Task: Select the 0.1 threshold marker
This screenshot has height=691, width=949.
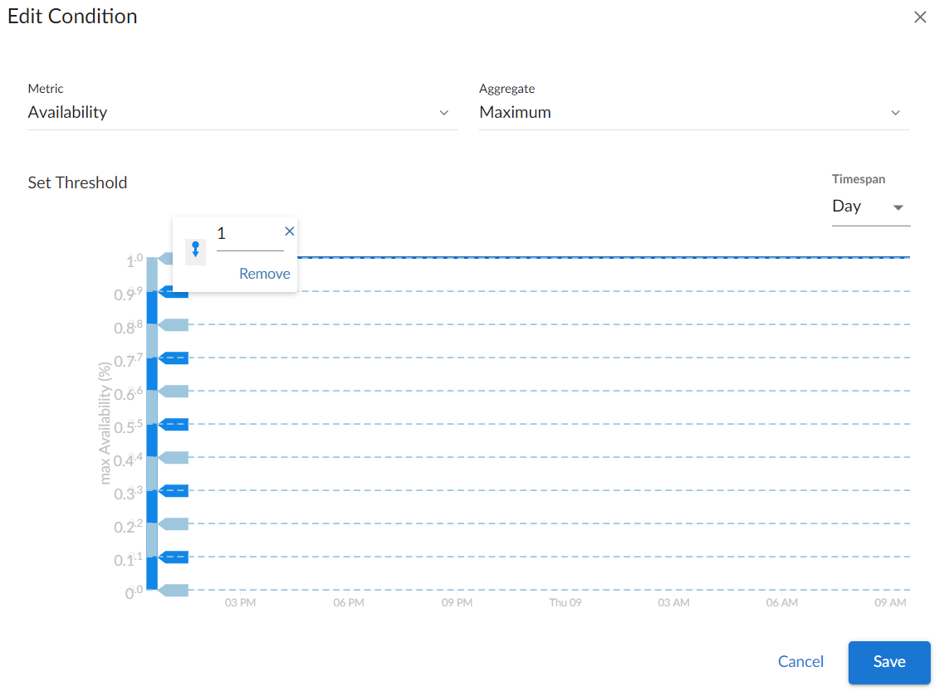Action: click(174, 557)
